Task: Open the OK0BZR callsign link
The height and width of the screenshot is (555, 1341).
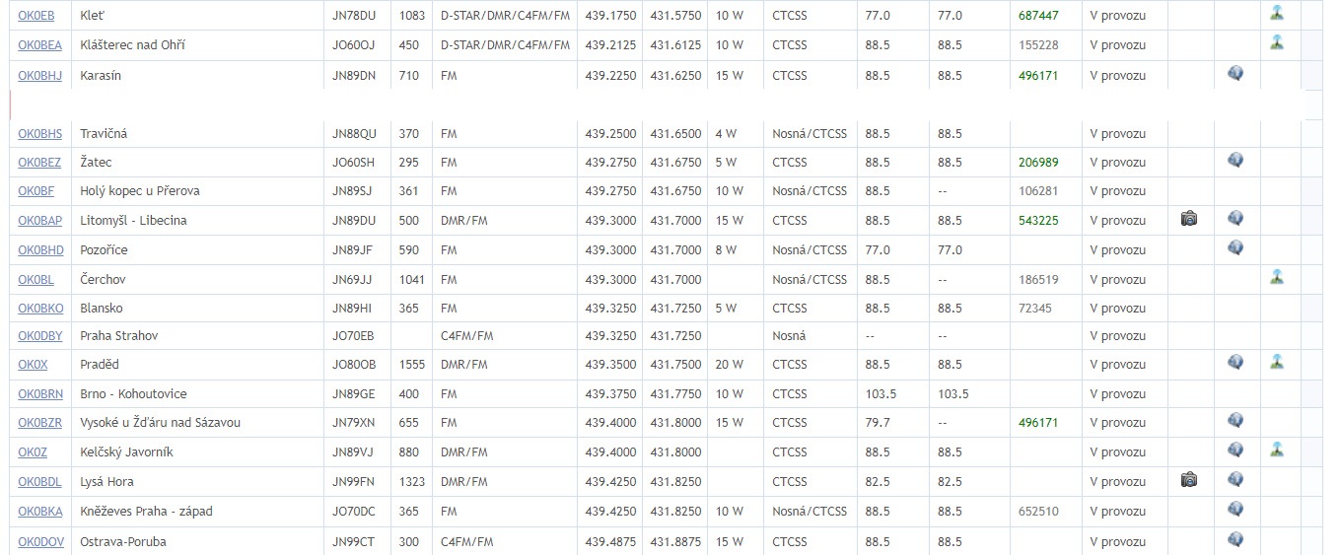Action: (x=39, y=423)
